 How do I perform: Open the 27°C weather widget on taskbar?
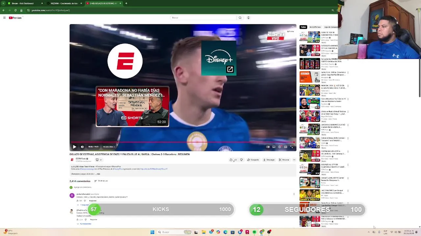[x=10, y=232]
